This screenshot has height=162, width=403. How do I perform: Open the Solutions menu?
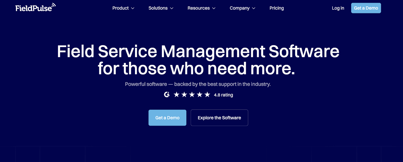click(x=161, y=8)
